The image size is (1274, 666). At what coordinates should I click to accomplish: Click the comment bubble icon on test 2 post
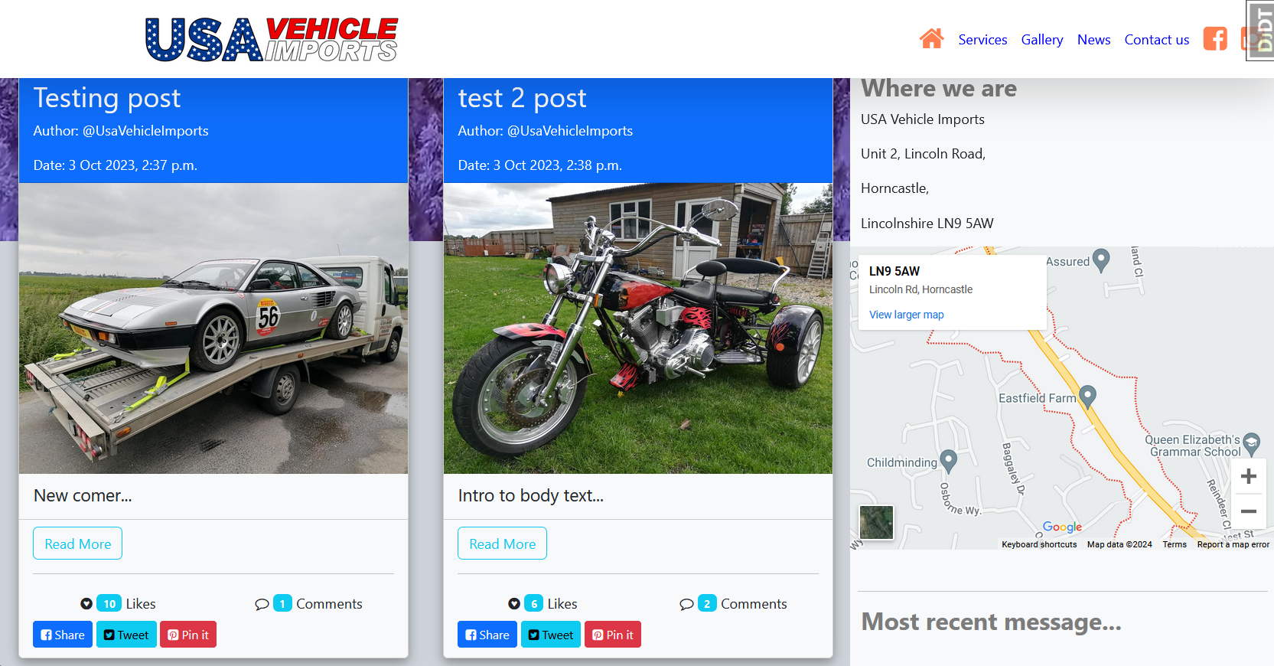point(686,604)
